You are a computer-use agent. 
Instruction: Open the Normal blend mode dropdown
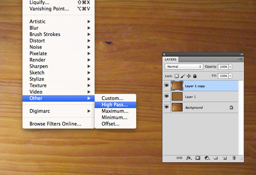point(184,67)
